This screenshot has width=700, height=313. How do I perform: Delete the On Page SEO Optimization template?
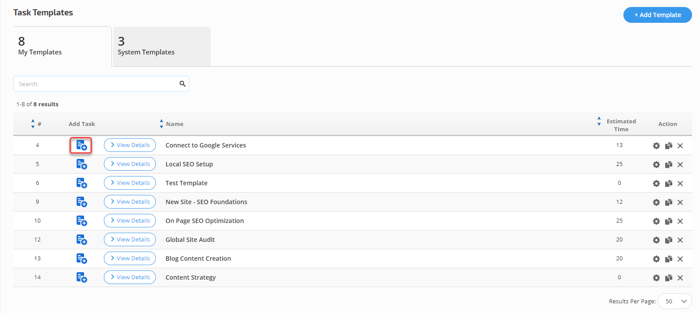[680, 221]
